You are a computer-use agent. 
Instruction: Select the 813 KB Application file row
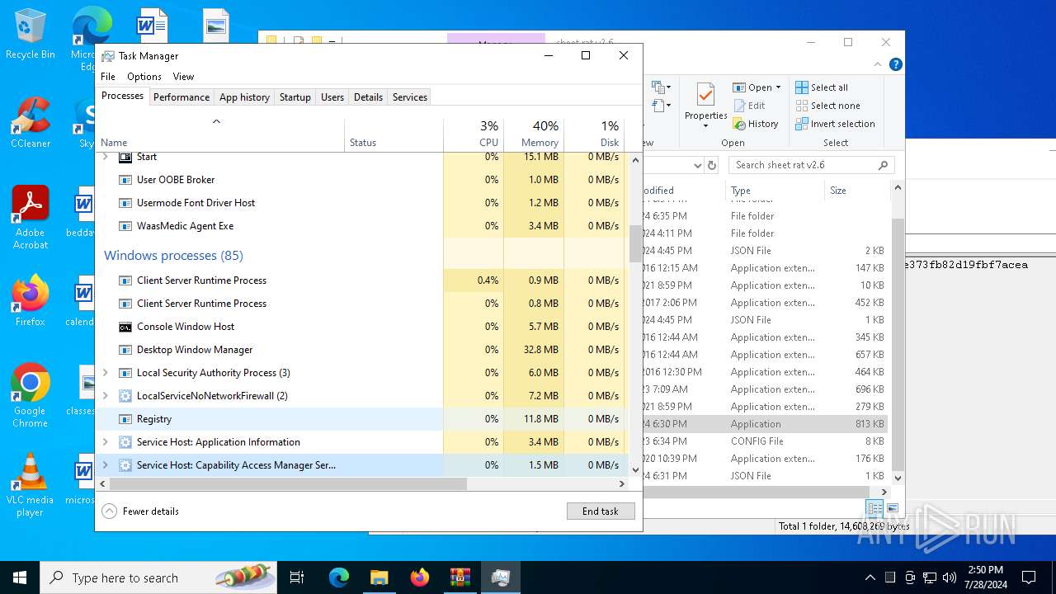765,424
